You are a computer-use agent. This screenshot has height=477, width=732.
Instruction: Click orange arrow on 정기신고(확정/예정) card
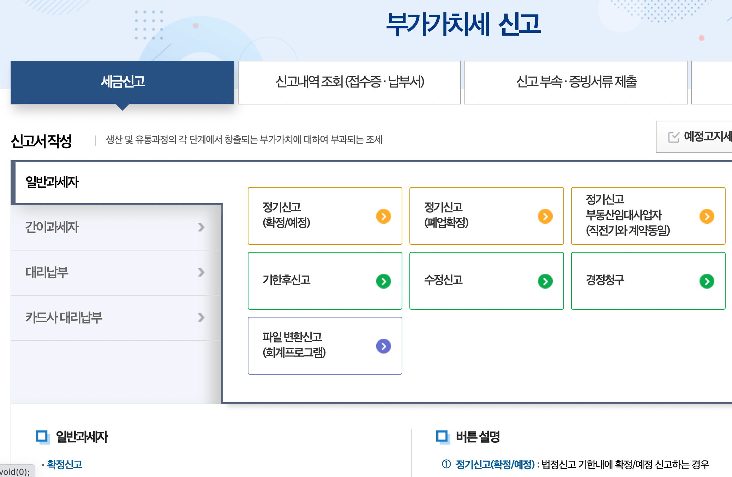point(383,216)
